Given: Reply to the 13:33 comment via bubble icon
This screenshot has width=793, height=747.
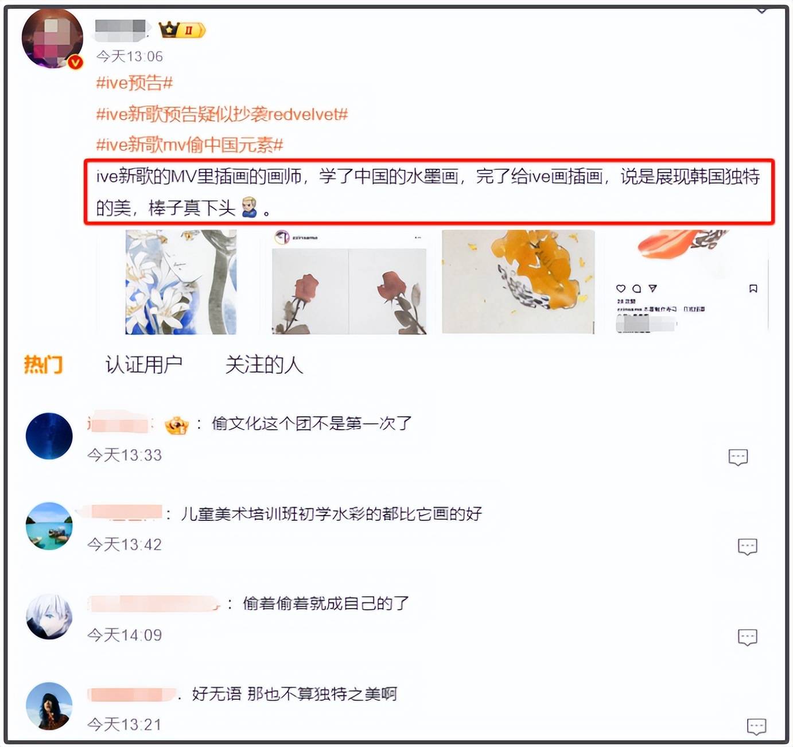Looking at the screenshot, I should (738, 457).
